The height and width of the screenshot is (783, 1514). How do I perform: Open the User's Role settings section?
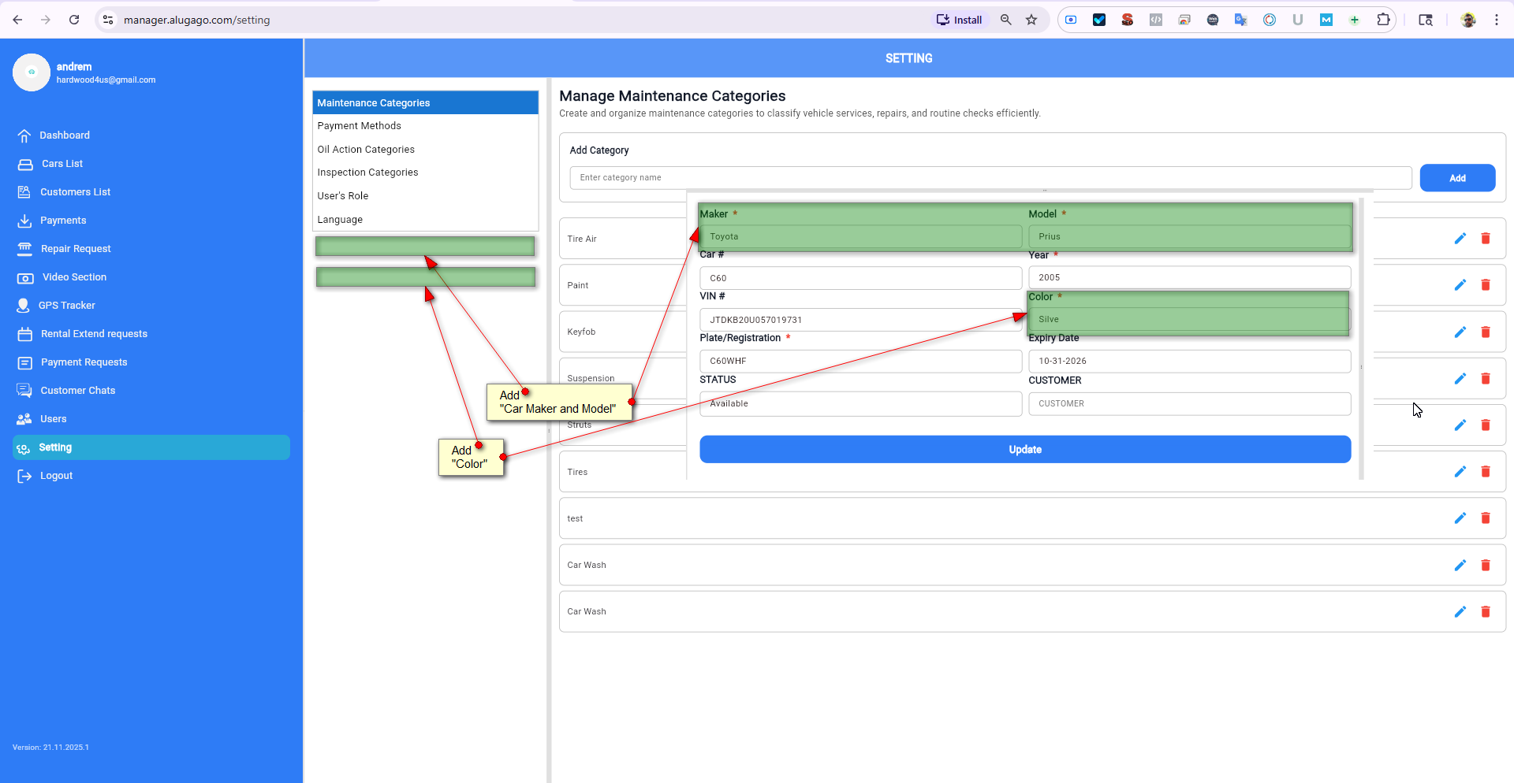[x=342, y=196]
